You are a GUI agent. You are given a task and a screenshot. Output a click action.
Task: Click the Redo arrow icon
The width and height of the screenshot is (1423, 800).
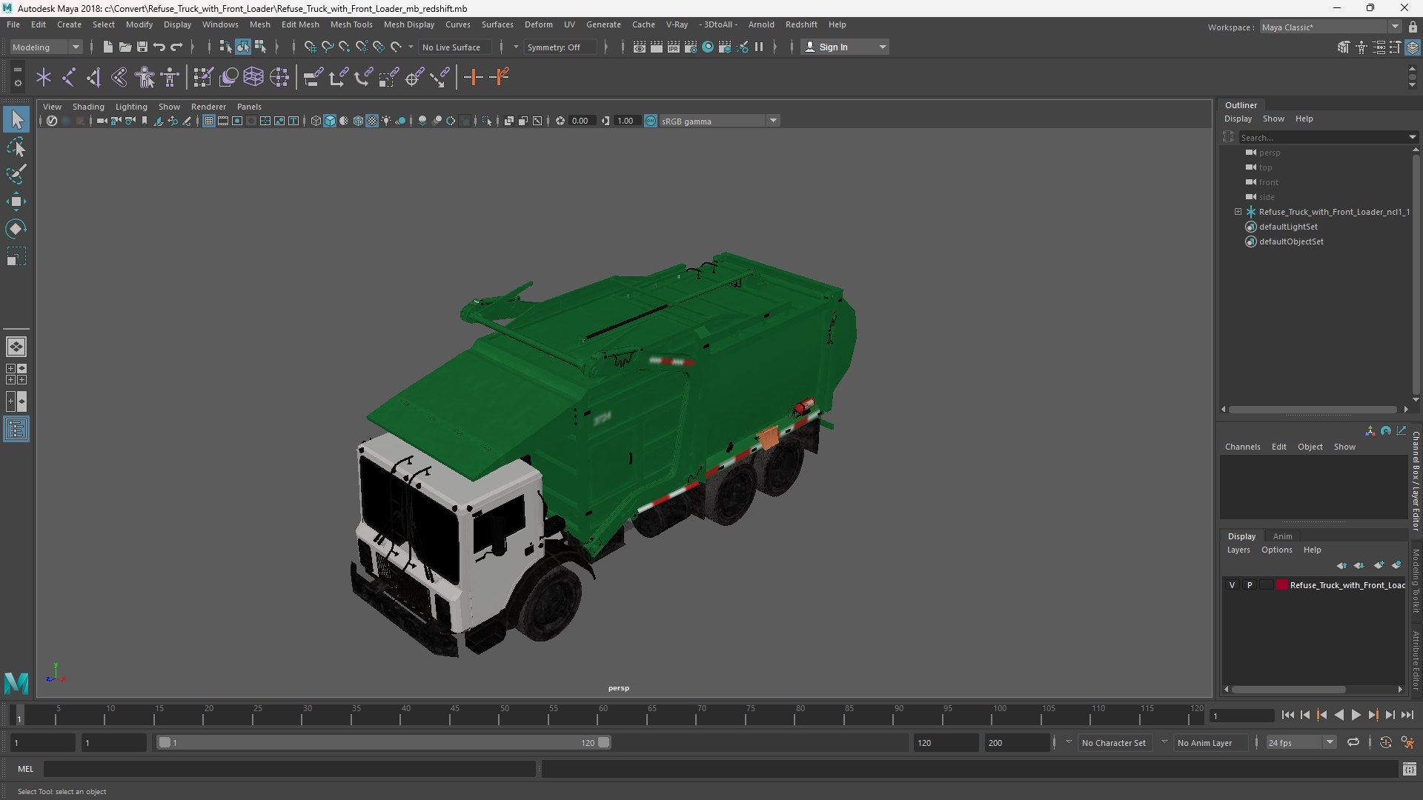click(176, 47)
